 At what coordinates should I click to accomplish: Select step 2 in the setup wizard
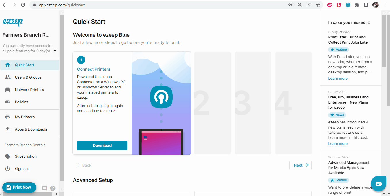(212, 103)
